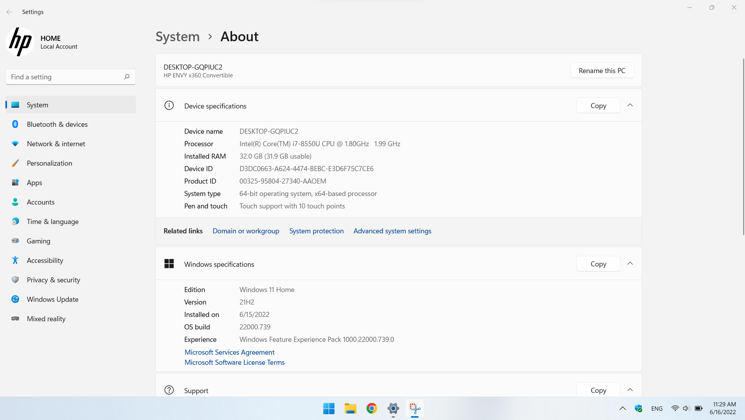745x420 pixels.
Task: Click the volume speaker icon in tray
Action: [686, 408]
